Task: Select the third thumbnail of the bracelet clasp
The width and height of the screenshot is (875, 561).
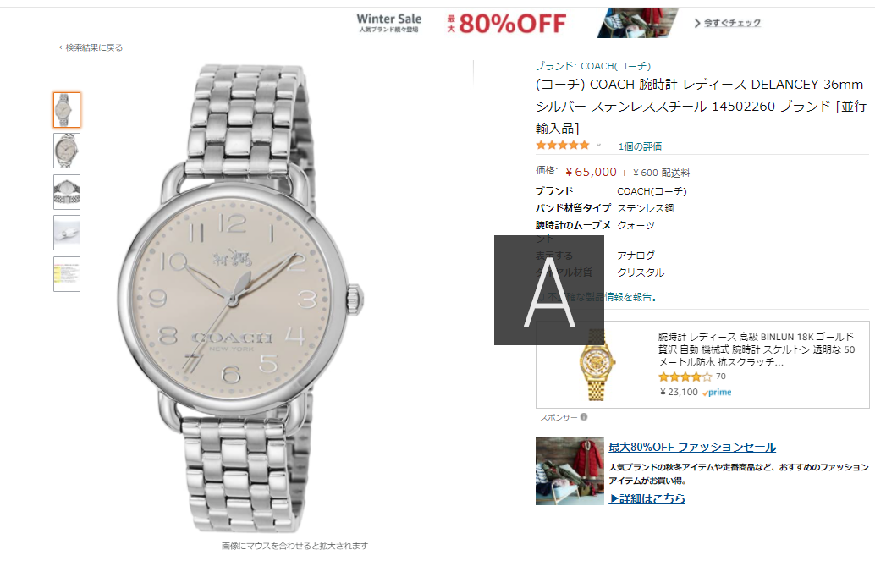Action: [67, 192]
